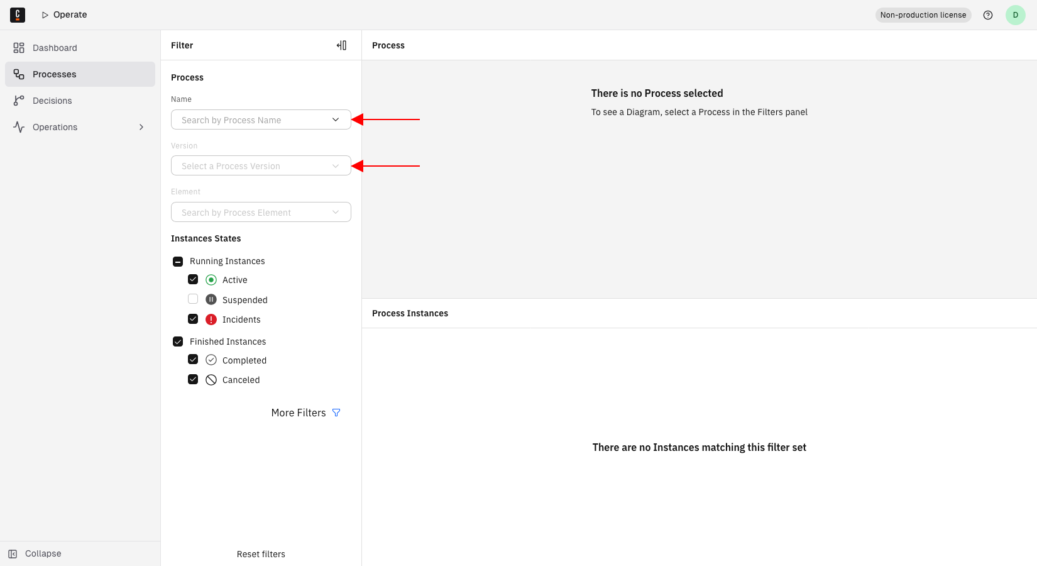The width and height of the screenshot is (1037, 566).
Task: Click the Dashboard grid icon
Action: [x=19, y=48]
